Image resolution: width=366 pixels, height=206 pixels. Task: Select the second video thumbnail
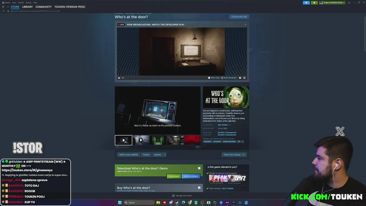click(x=141, y=140)
